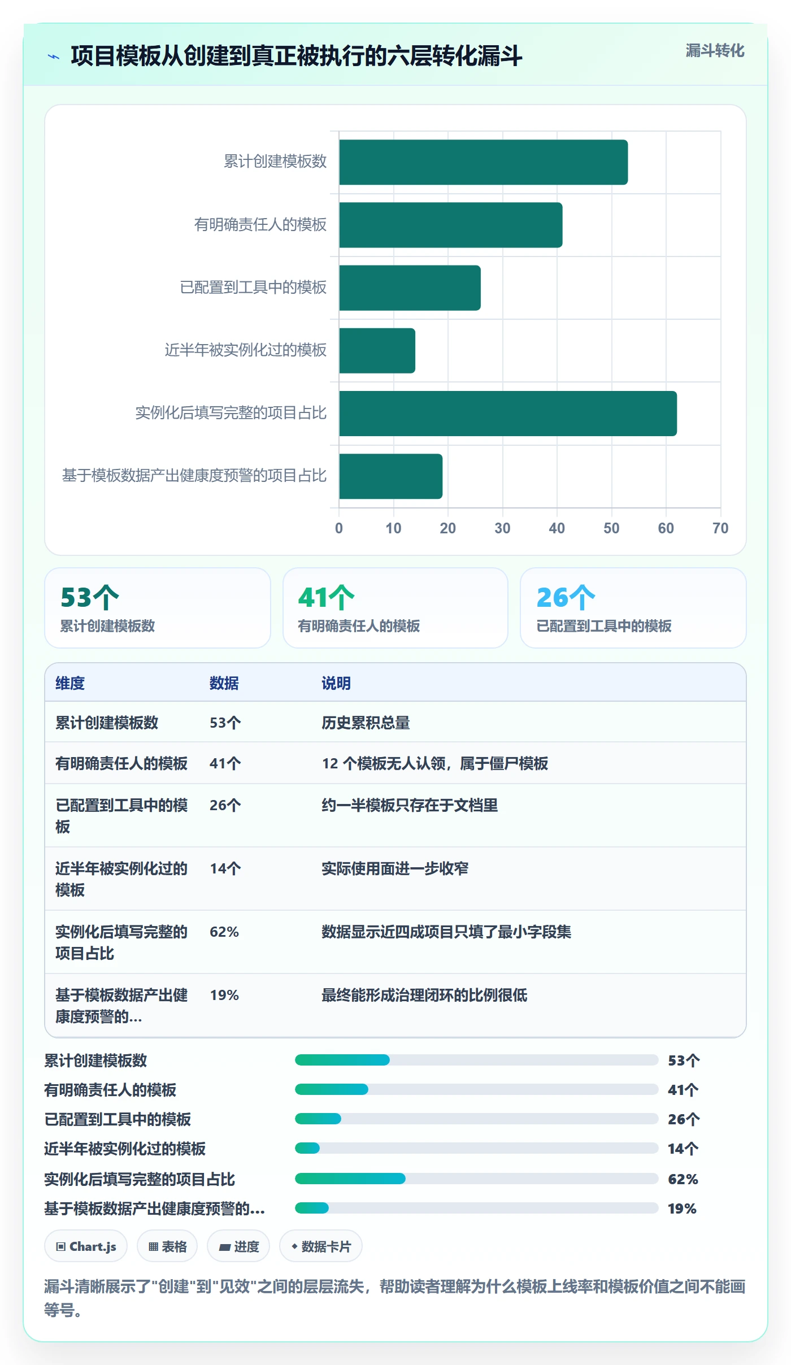Screen dimensions: 791x1365
Task: Click the chart bar for 实例化后填写完整的项目占比
Action: pyautogui.click(x=508, y=414)
